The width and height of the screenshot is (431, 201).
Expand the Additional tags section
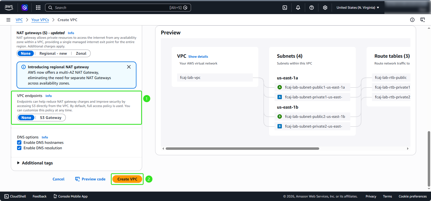(x=35, y=163)
